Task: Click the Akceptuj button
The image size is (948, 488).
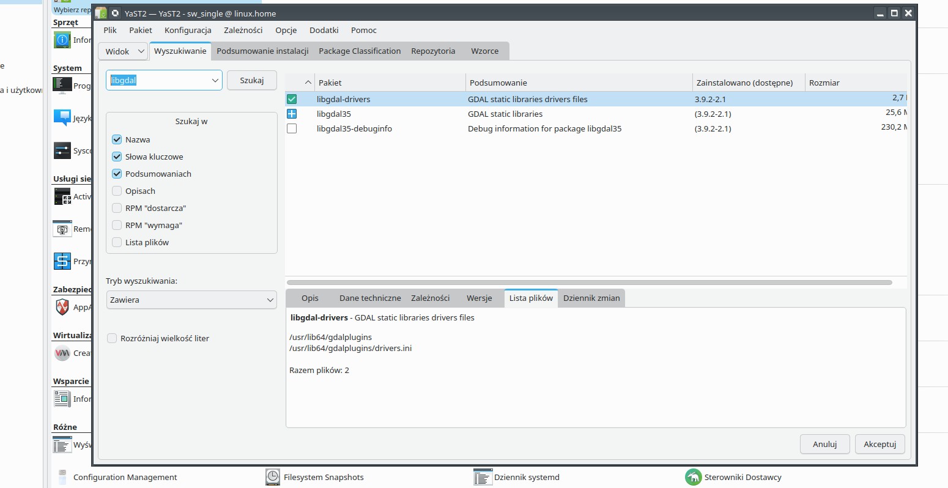Action: pos(879,444)
